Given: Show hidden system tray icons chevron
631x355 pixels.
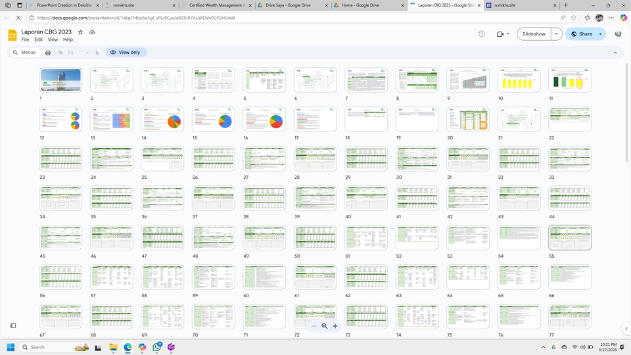Looking at the screenshot, I should (x=543, y=347).
